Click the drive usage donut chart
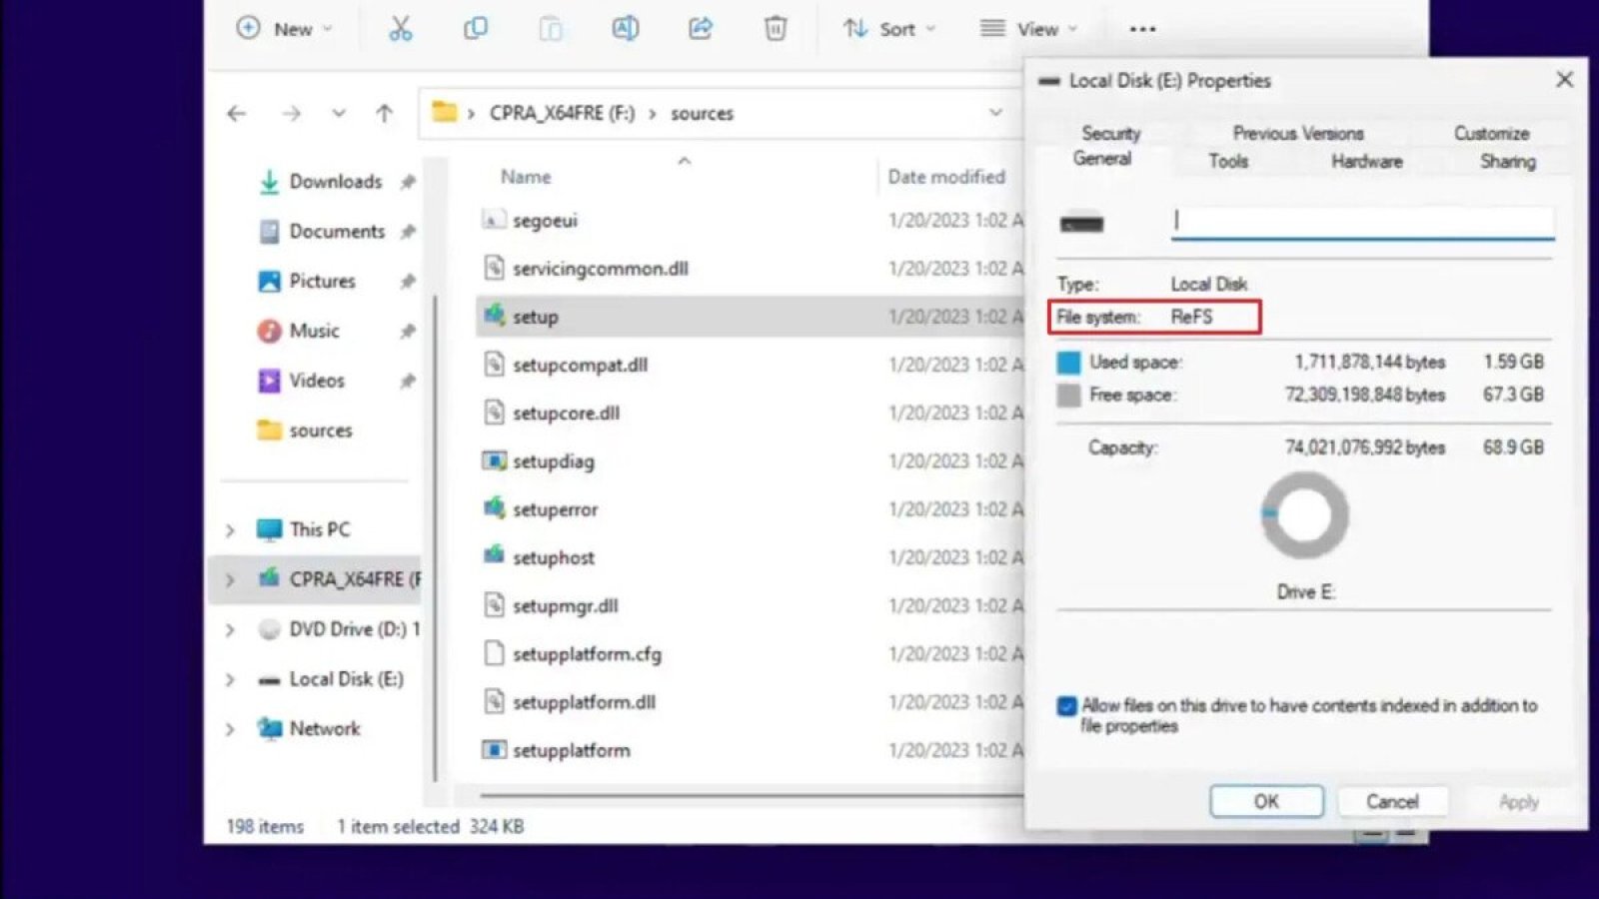 point(1304,515)
